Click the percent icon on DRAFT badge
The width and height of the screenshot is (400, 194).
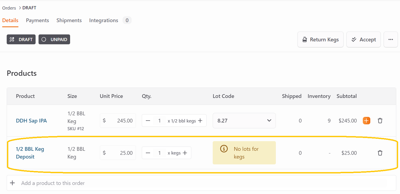tap(12, 39)
